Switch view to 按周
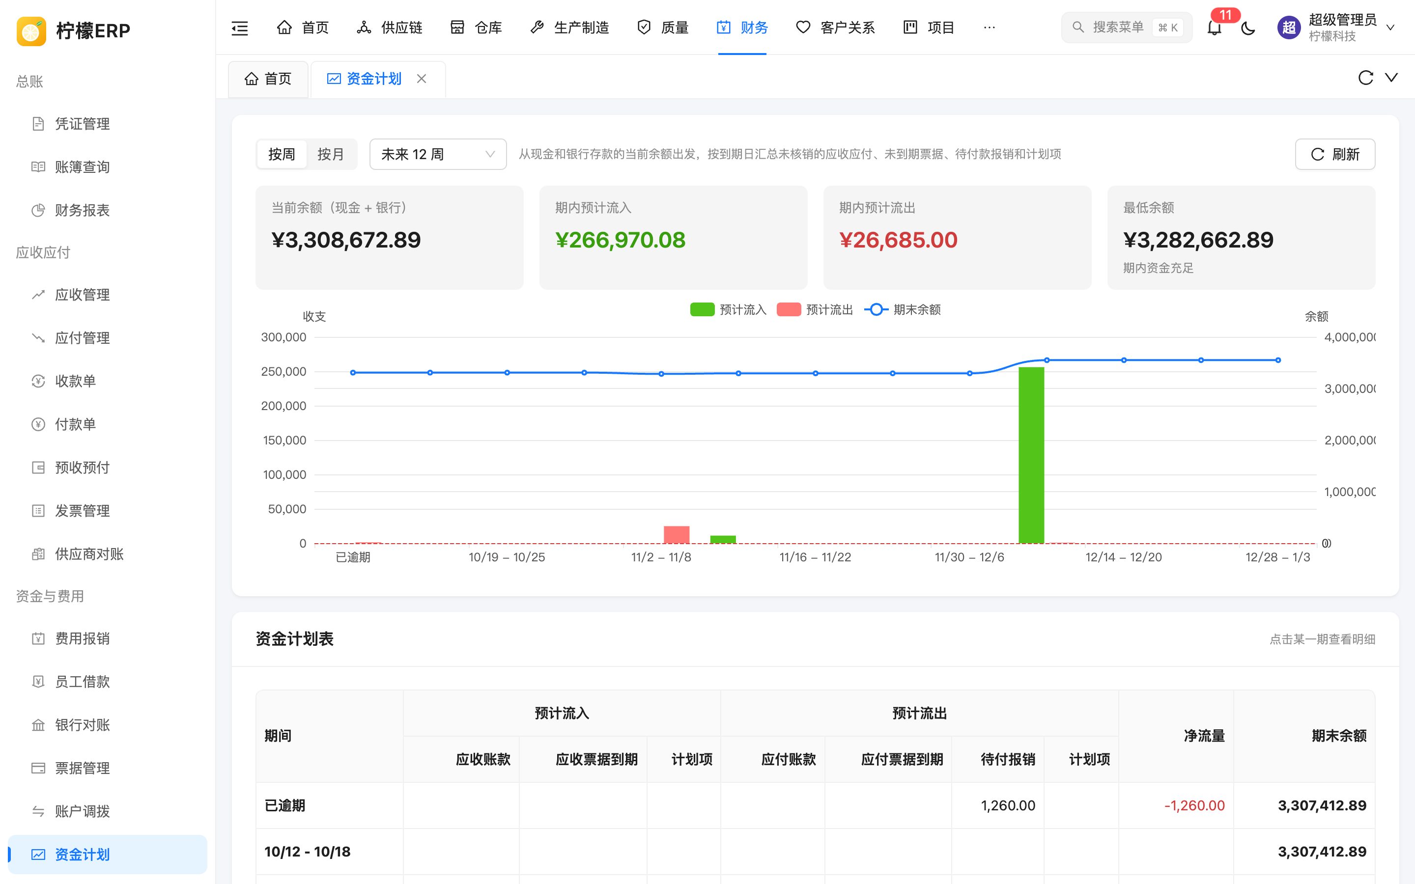The image size is (1415, 884). pos(282,154)
